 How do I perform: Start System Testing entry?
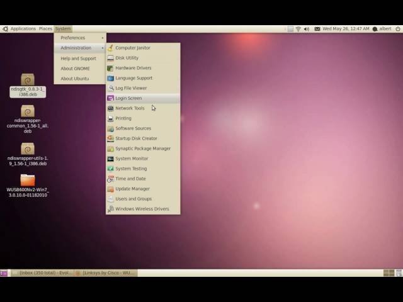[x=143, y=169]
